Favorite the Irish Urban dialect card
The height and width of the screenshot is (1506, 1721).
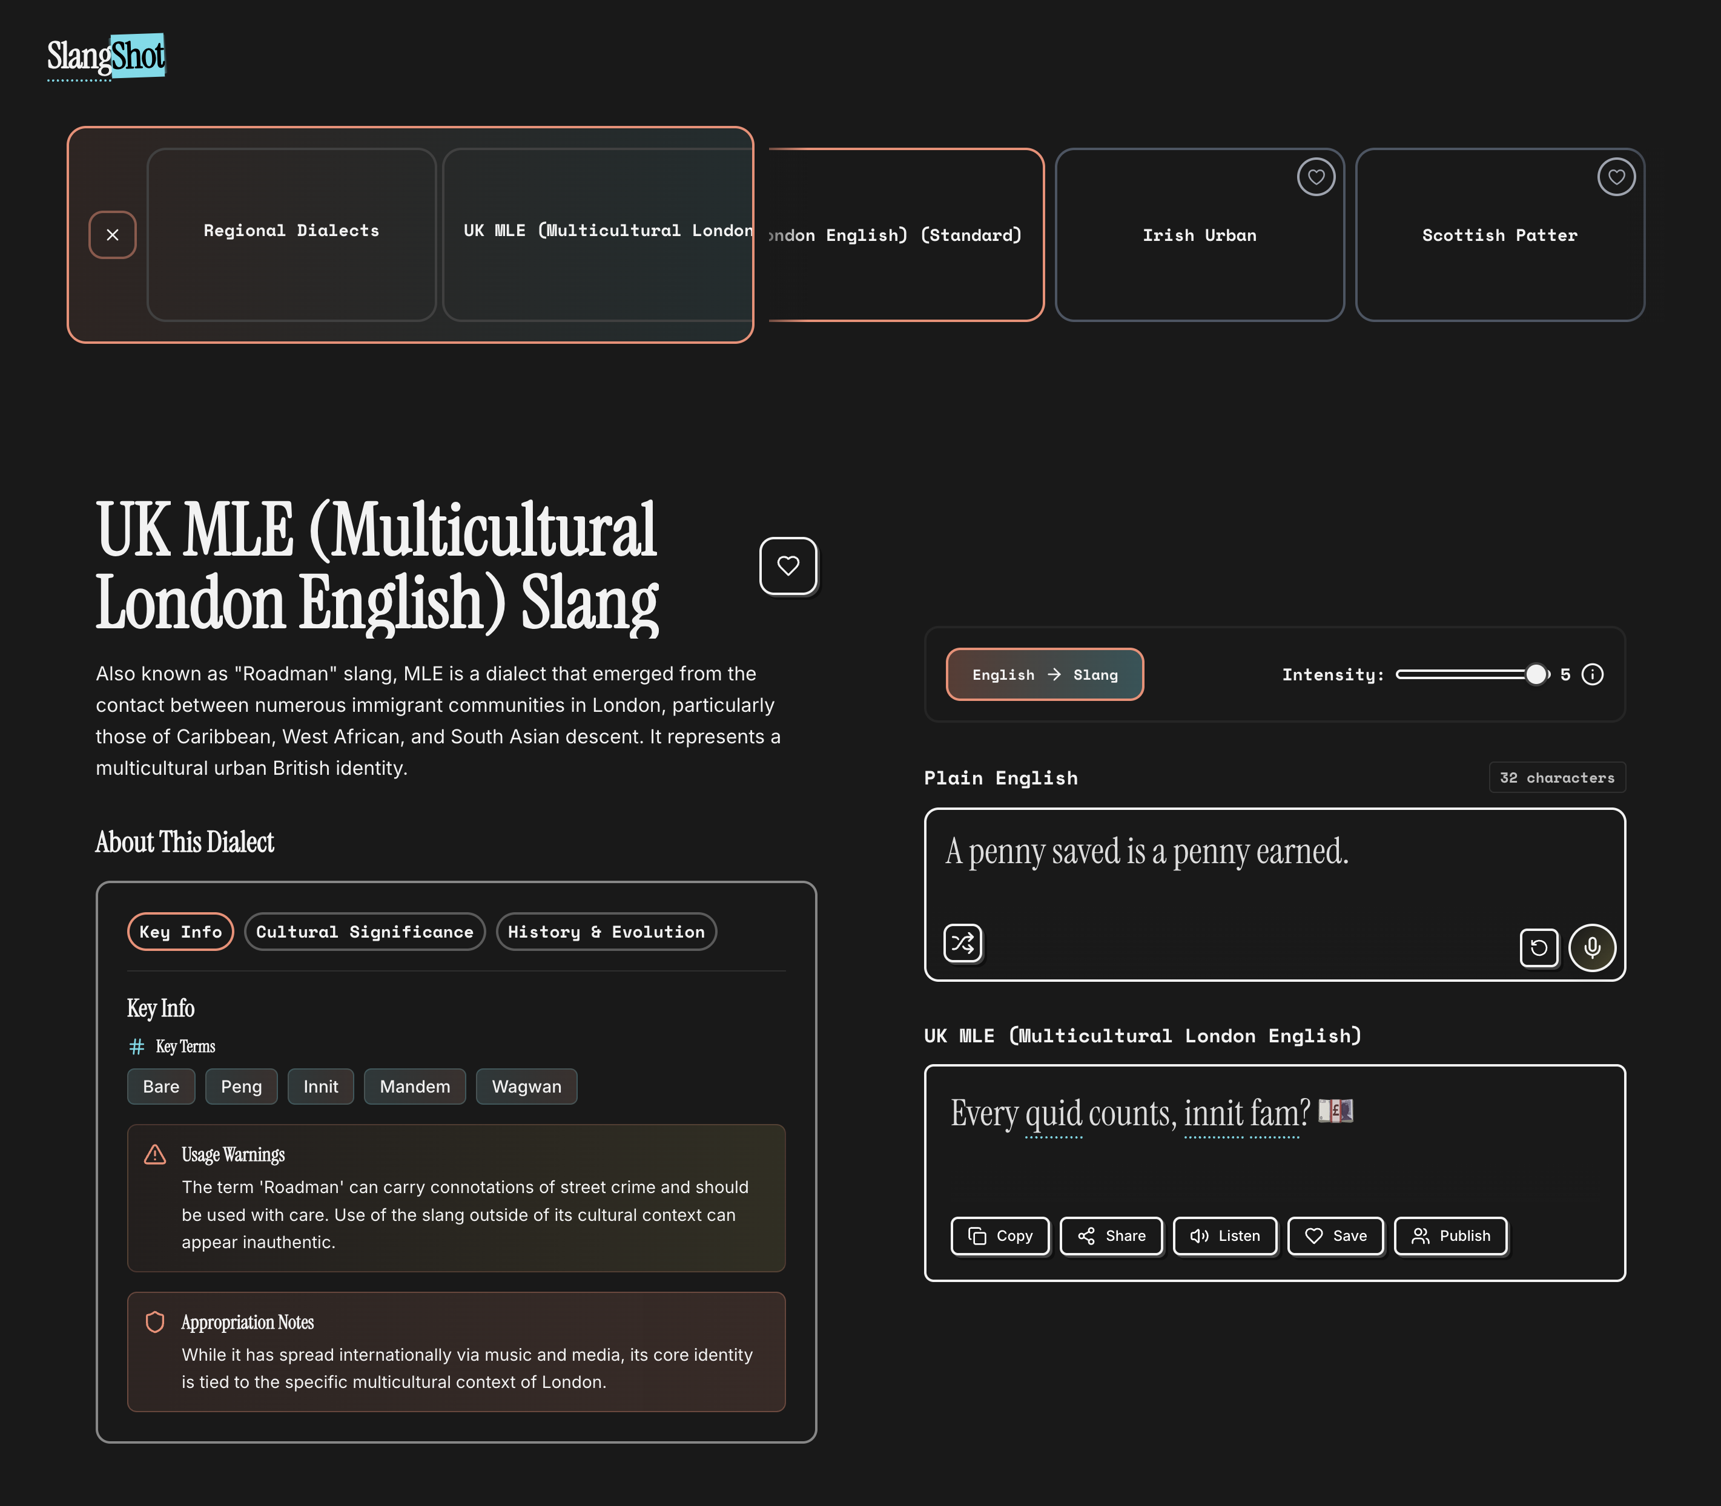(1316, 177)
